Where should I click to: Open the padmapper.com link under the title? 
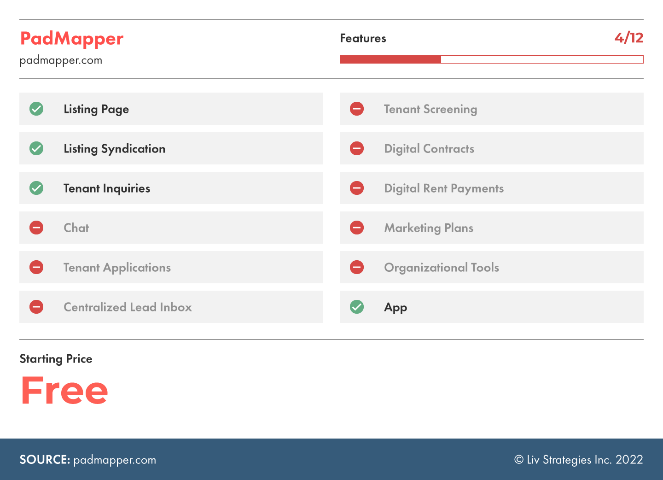click(61, 60)
